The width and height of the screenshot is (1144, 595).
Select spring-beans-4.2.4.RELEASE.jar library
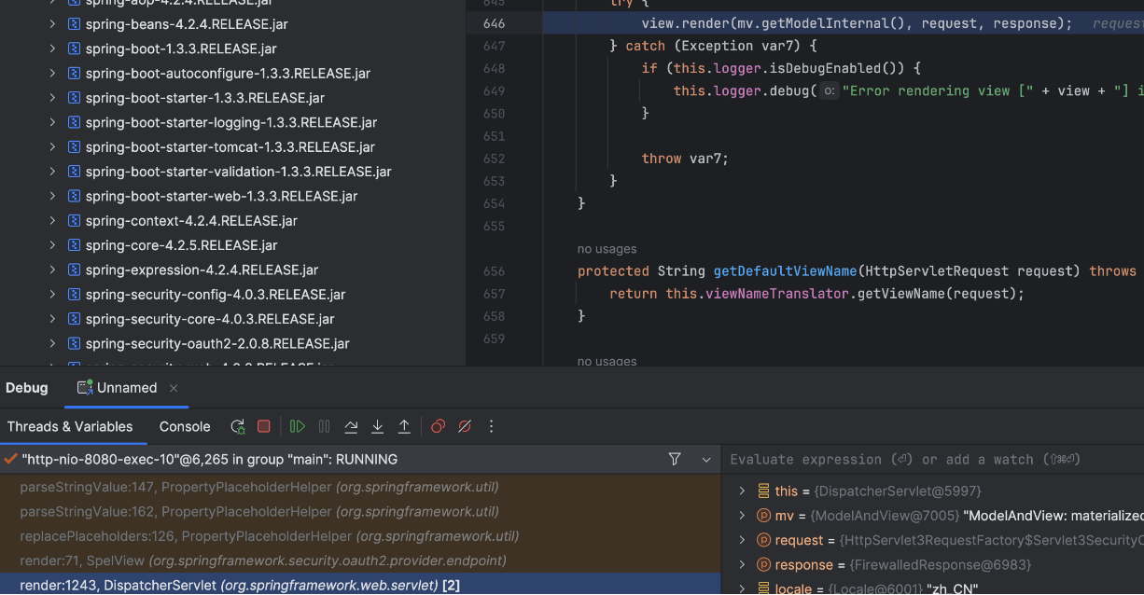point(187,23)
